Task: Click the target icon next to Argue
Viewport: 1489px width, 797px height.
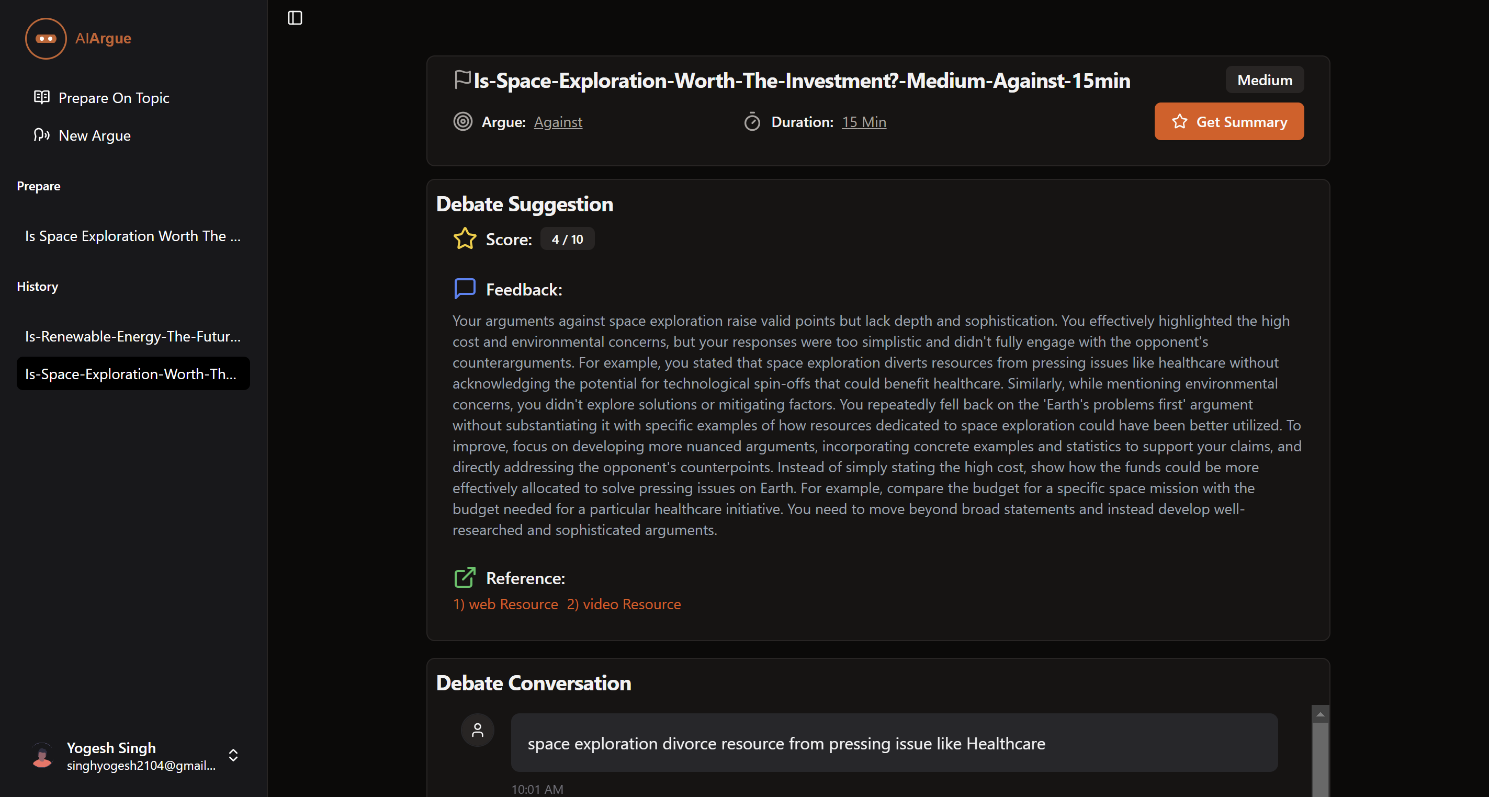Action: [x=463, y=122]
